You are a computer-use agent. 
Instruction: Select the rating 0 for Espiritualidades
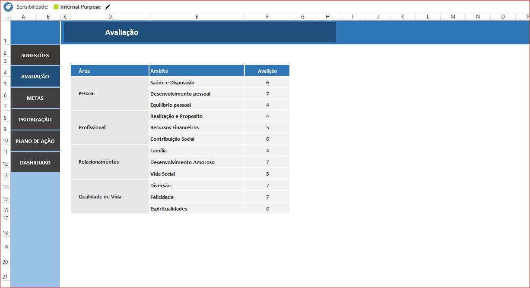pos(267,209)
